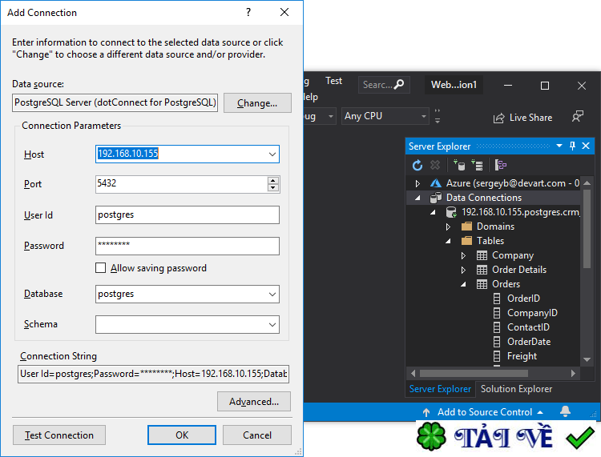Collapse the Tables folder

click(448, 241)
